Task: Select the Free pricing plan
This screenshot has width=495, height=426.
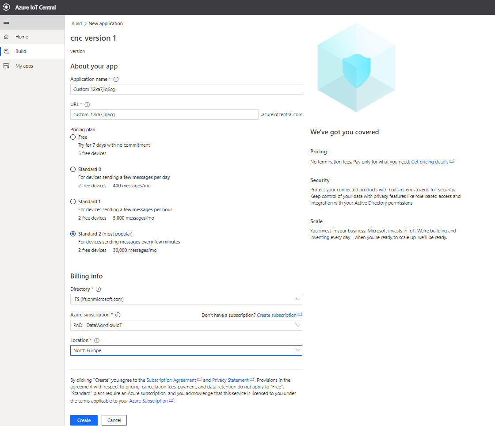Action: [x=73, y=137]
